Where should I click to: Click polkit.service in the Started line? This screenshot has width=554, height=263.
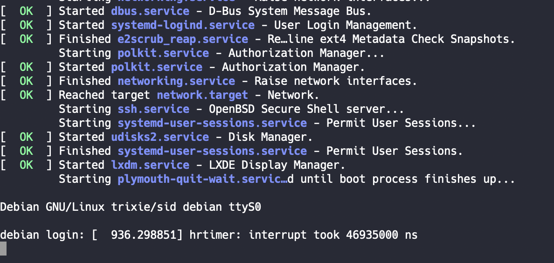coord(157,67)
